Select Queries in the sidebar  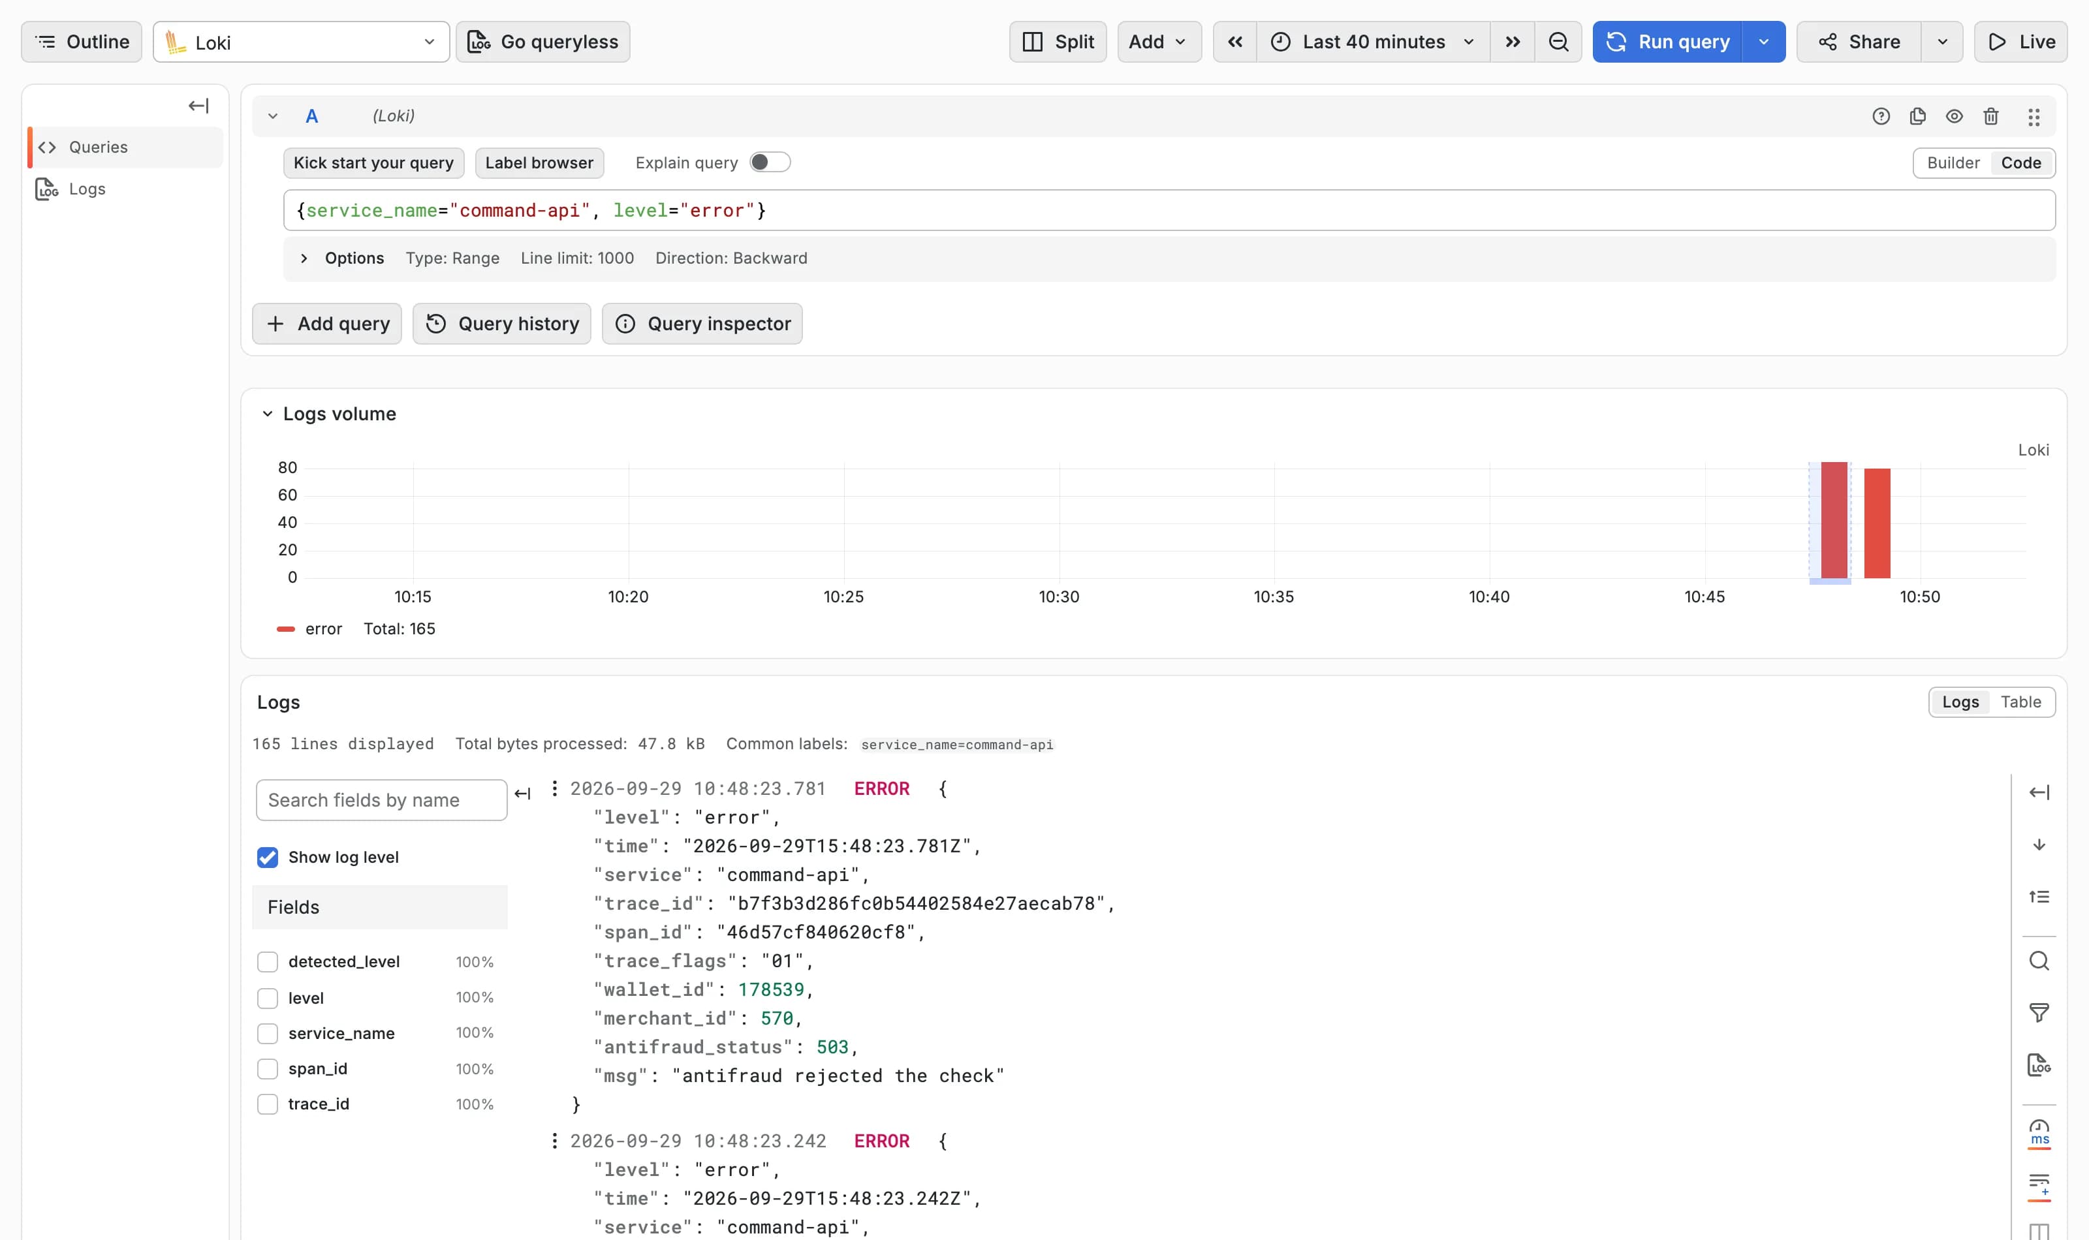pyautogui.click(x=125, y=147)
